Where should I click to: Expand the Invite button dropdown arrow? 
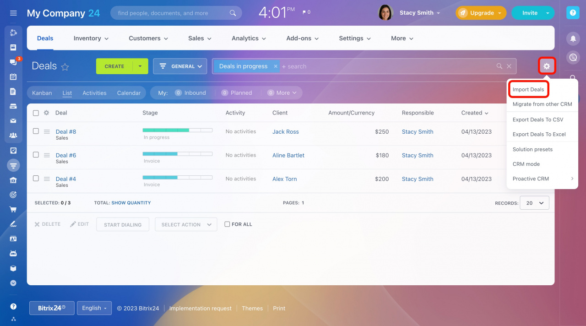pyautogui.click(x=548, y=13)
